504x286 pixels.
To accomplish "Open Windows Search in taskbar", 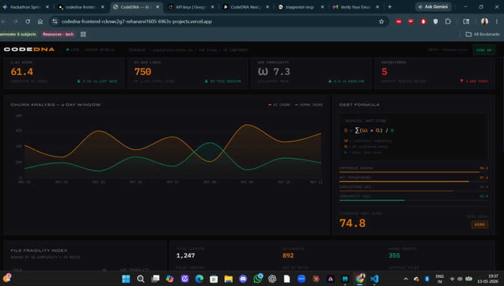I will click(x=141, y=278).
